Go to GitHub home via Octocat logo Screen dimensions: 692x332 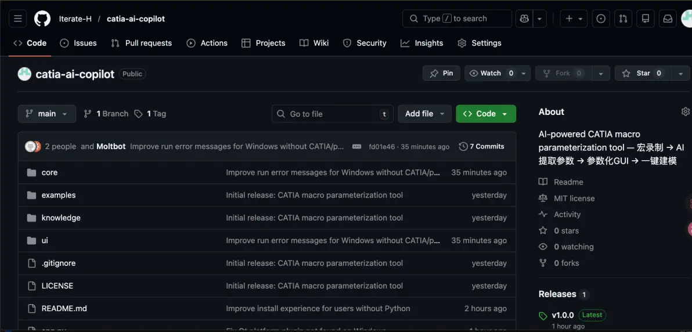click(42, 19)
